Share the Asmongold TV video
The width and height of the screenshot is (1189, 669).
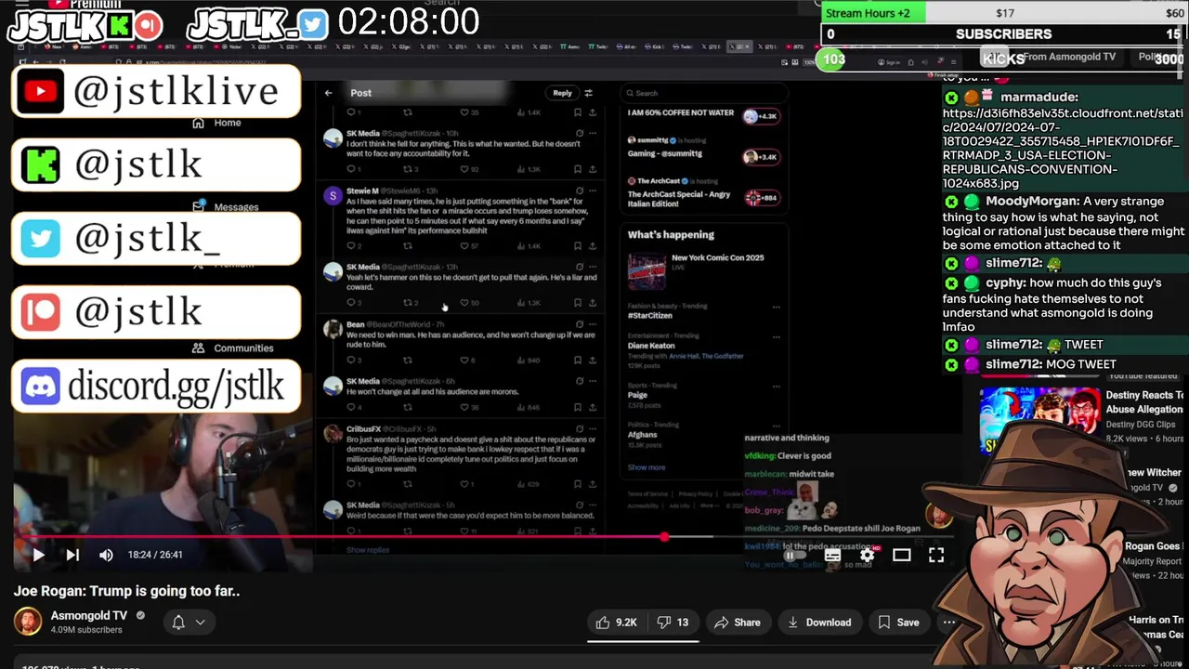click(x=737, y=623)
